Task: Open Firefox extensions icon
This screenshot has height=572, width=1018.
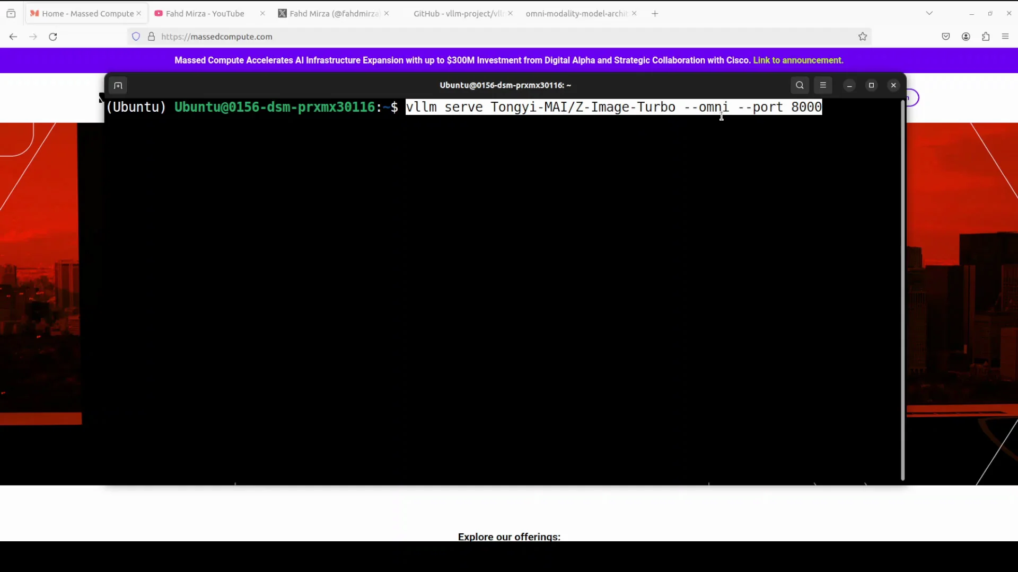Action: pos(986,37)
